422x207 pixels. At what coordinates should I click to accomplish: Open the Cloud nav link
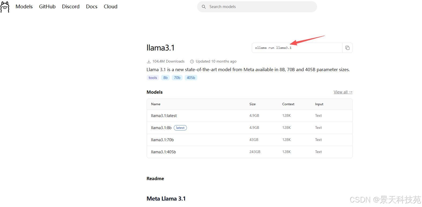(110, 6)
